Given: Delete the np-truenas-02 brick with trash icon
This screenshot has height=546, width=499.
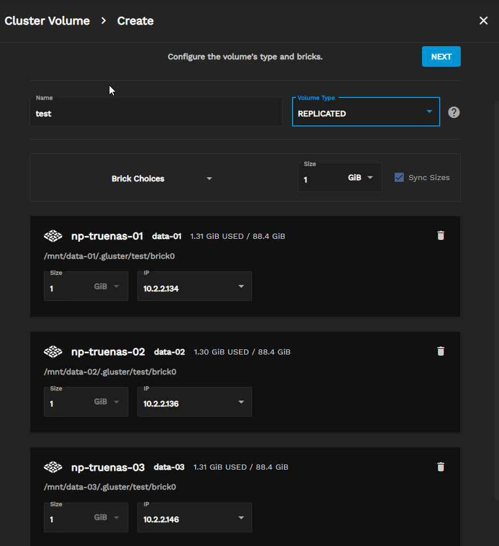Looking at the screenshot, I should click(x=440, y=351).
